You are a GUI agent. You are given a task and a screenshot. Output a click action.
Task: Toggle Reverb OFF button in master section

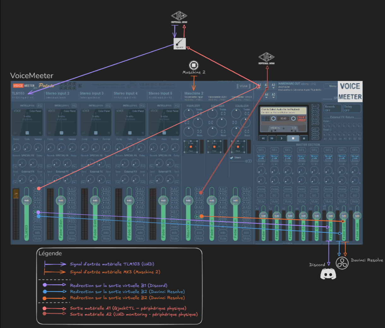[333, 108]
